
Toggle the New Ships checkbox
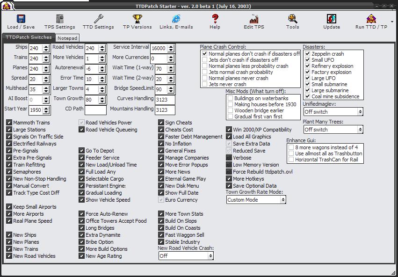click(9, 235)
